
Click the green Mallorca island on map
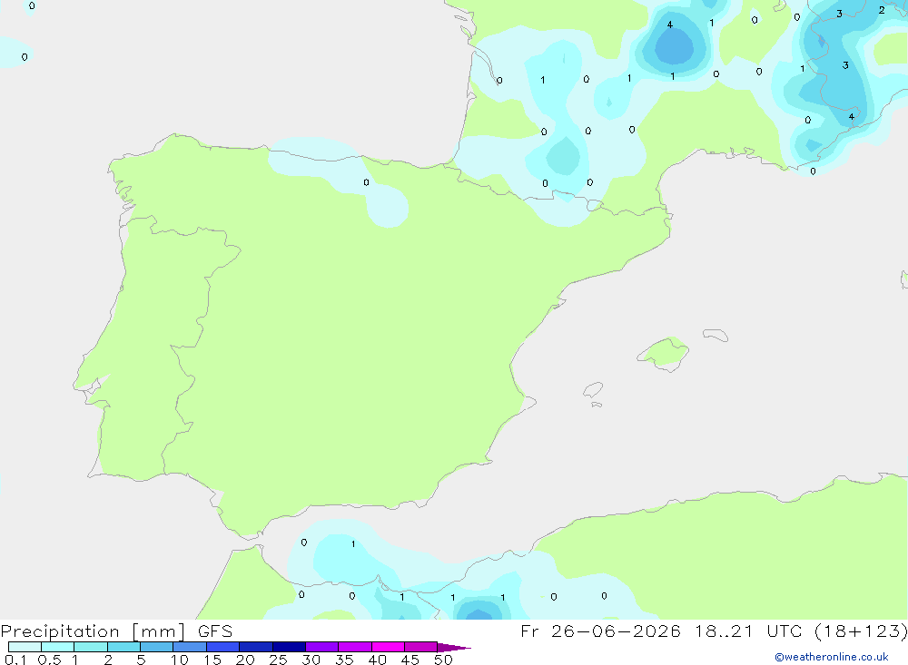coord(664,353)
